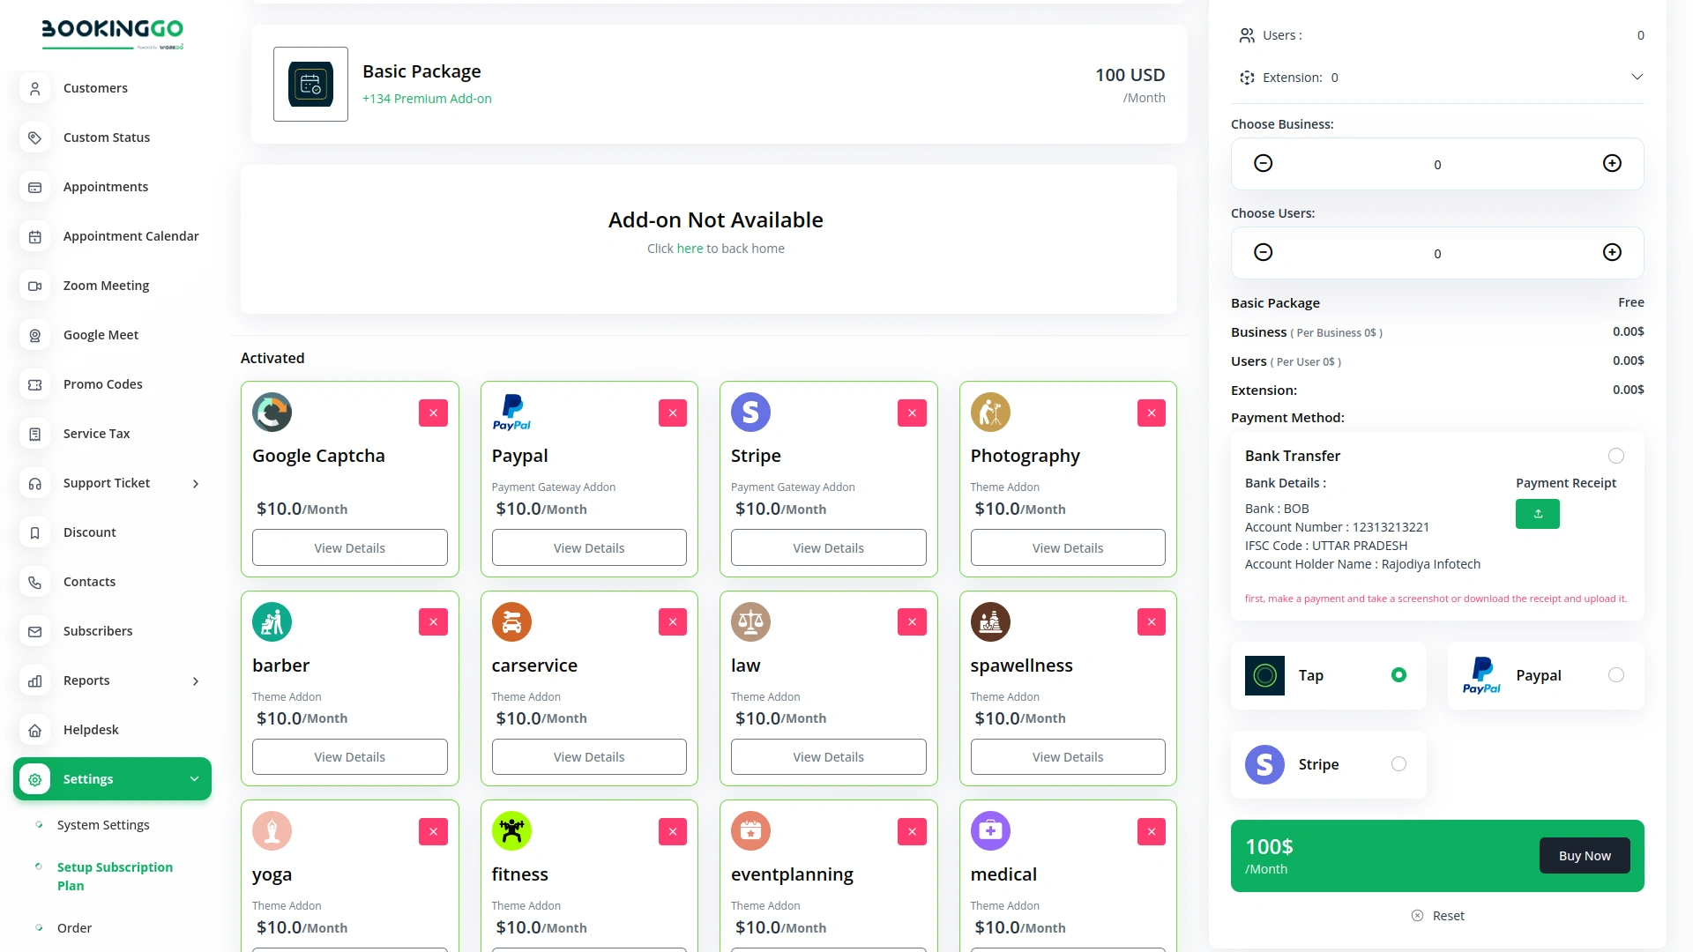Image resolution: width=1693 pixels, height=952 pixels.
Task: Select the Tap payment radio button
Action: coord(1399,674)
